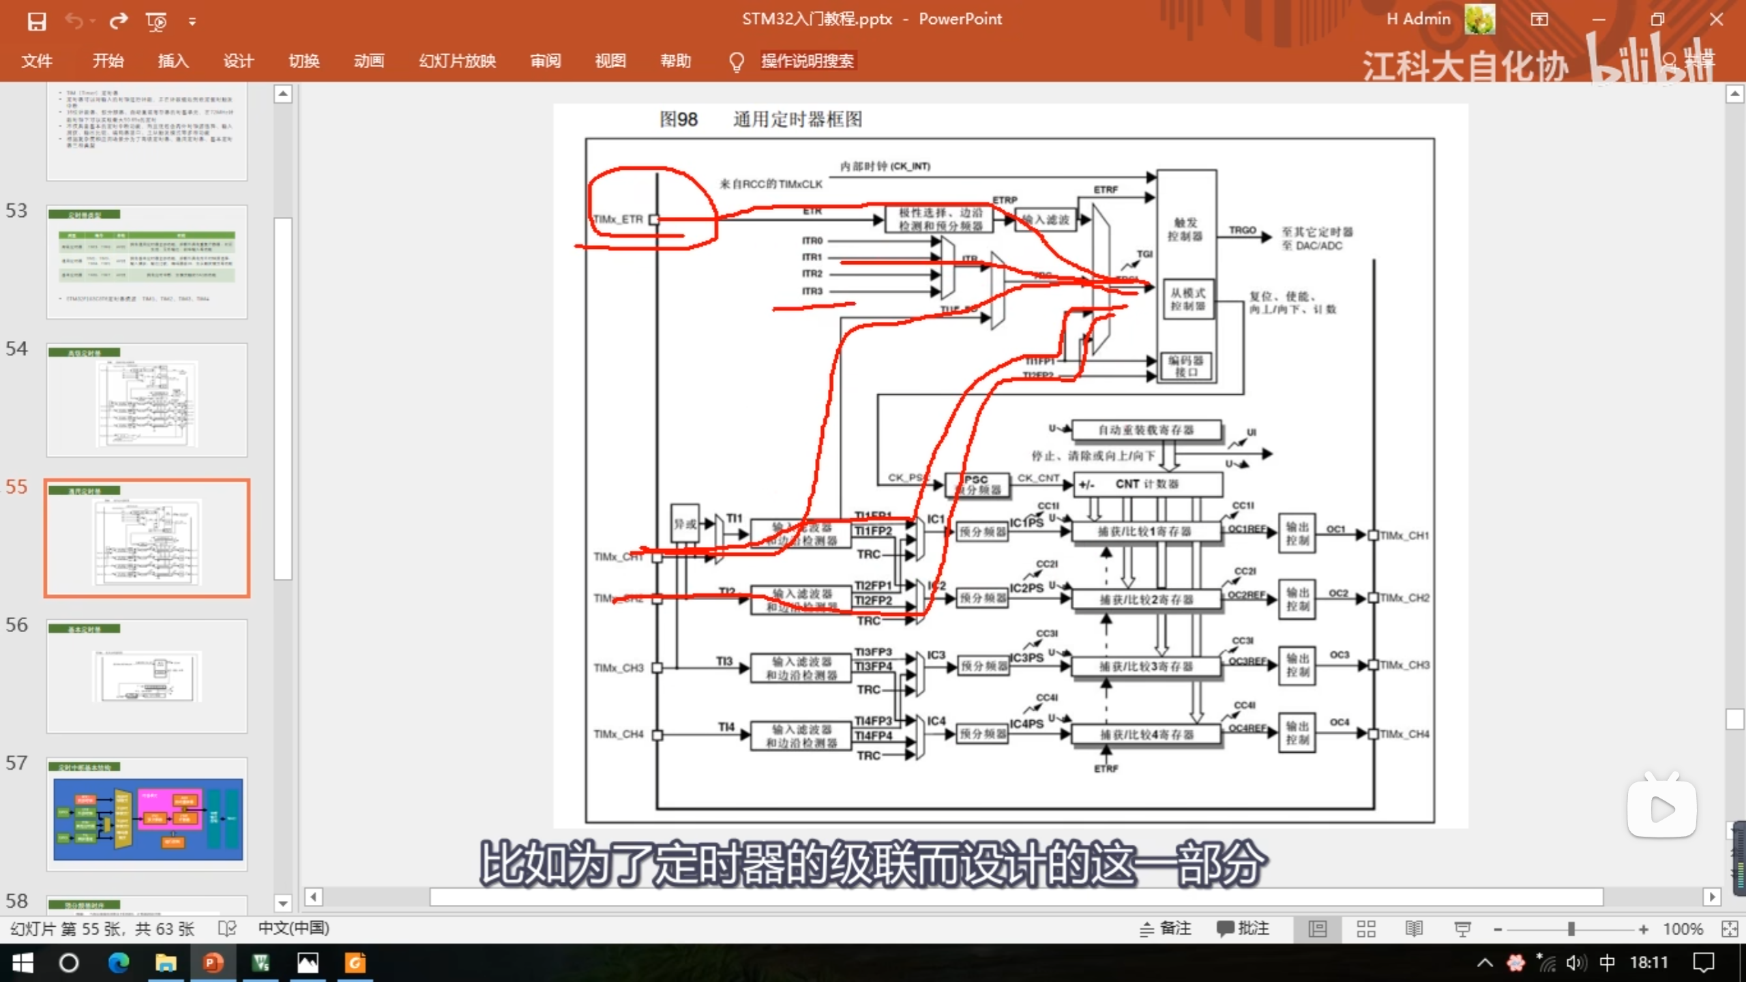Open the 幻灯片放映 ribbon tab
This screenshot has height=982, width=1746.
coord(457,61)
